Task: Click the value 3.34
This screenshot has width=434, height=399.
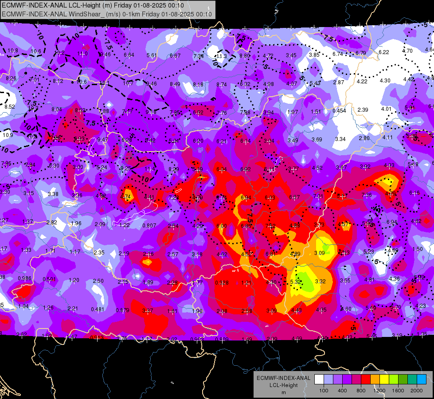Action: 340,139
